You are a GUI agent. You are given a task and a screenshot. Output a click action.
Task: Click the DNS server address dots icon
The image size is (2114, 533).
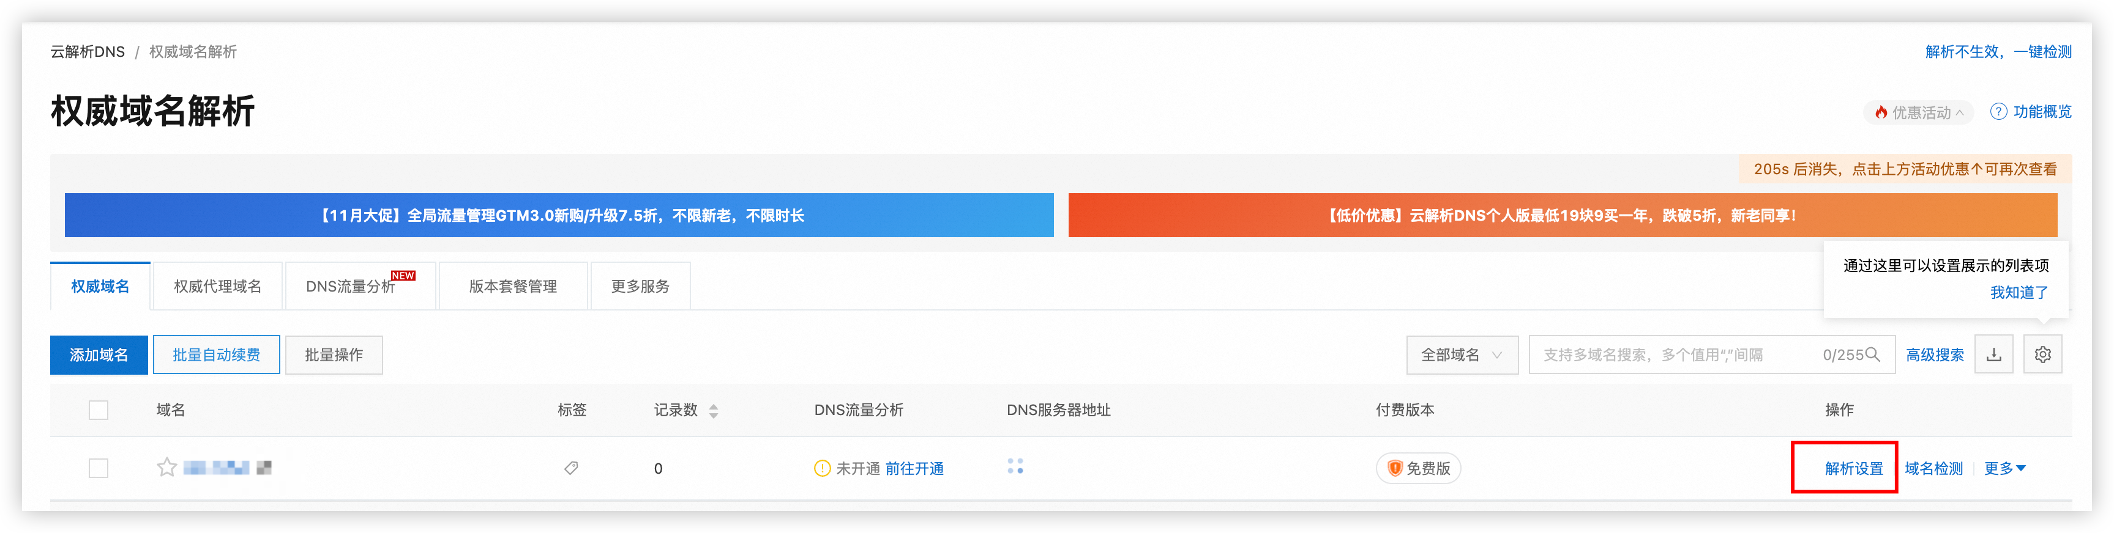[1015, 466]
